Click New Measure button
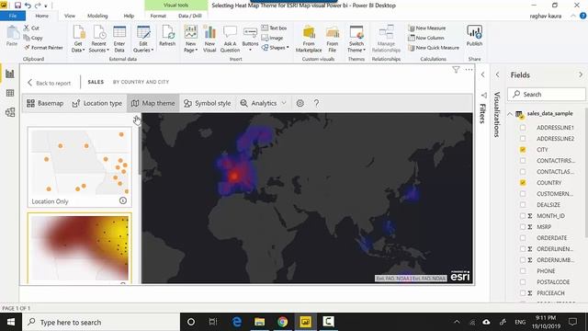The width and height of the screenshot is (588, 331). coord(426,29)
